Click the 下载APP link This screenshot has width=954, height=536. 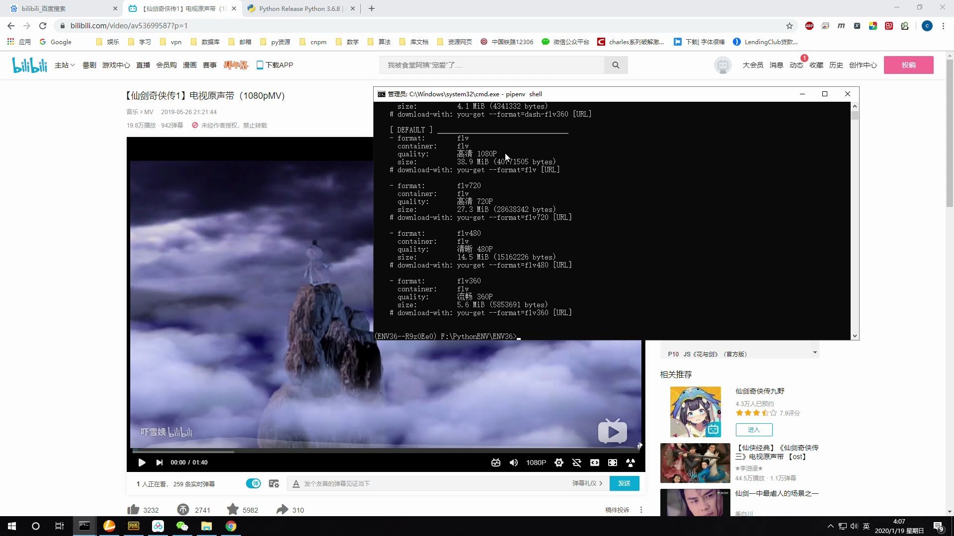click(275, 65)
